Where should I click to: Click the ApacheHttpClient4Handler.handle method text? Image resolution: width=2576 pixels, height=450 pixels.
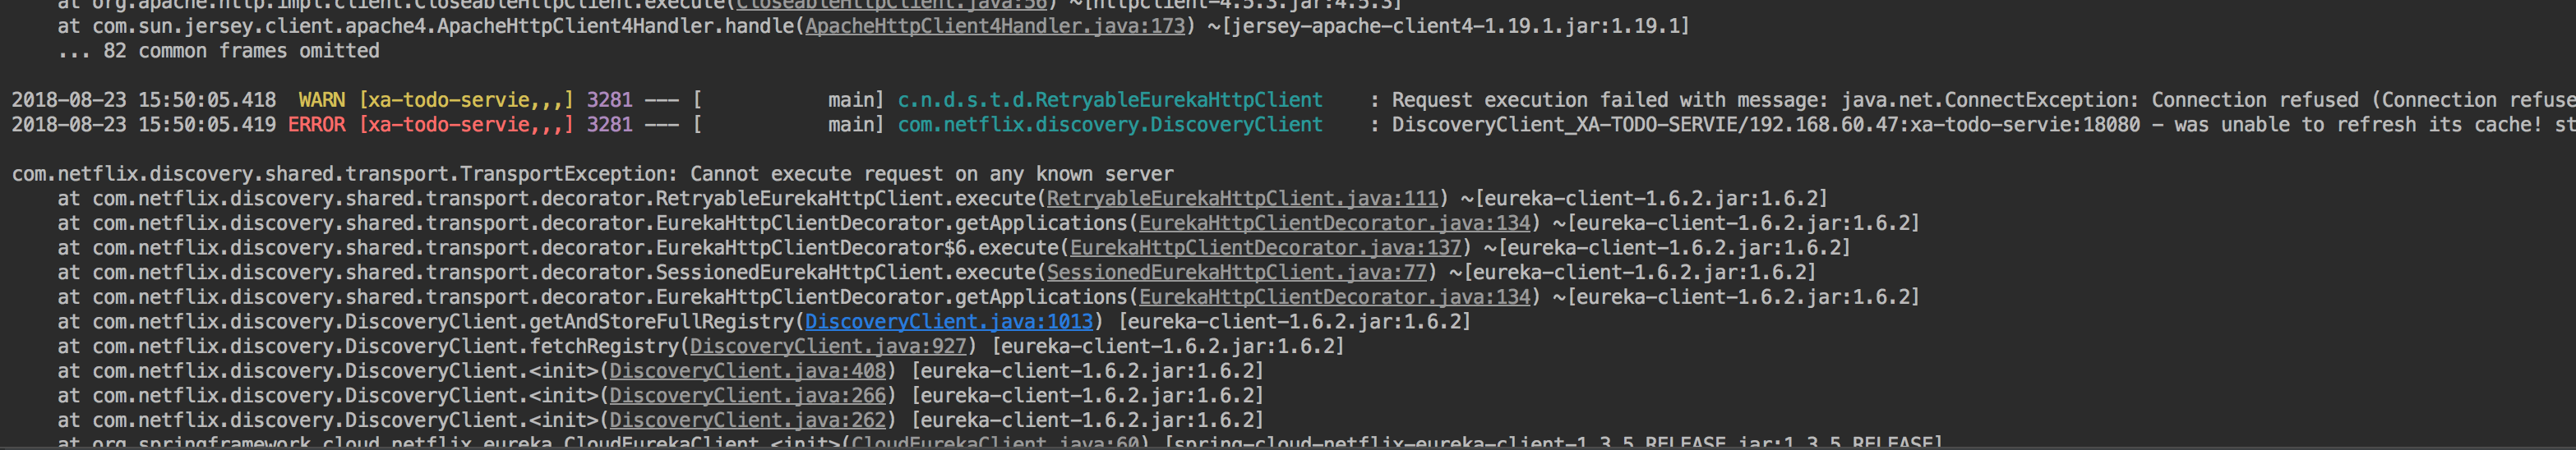(x=615, y=26)
